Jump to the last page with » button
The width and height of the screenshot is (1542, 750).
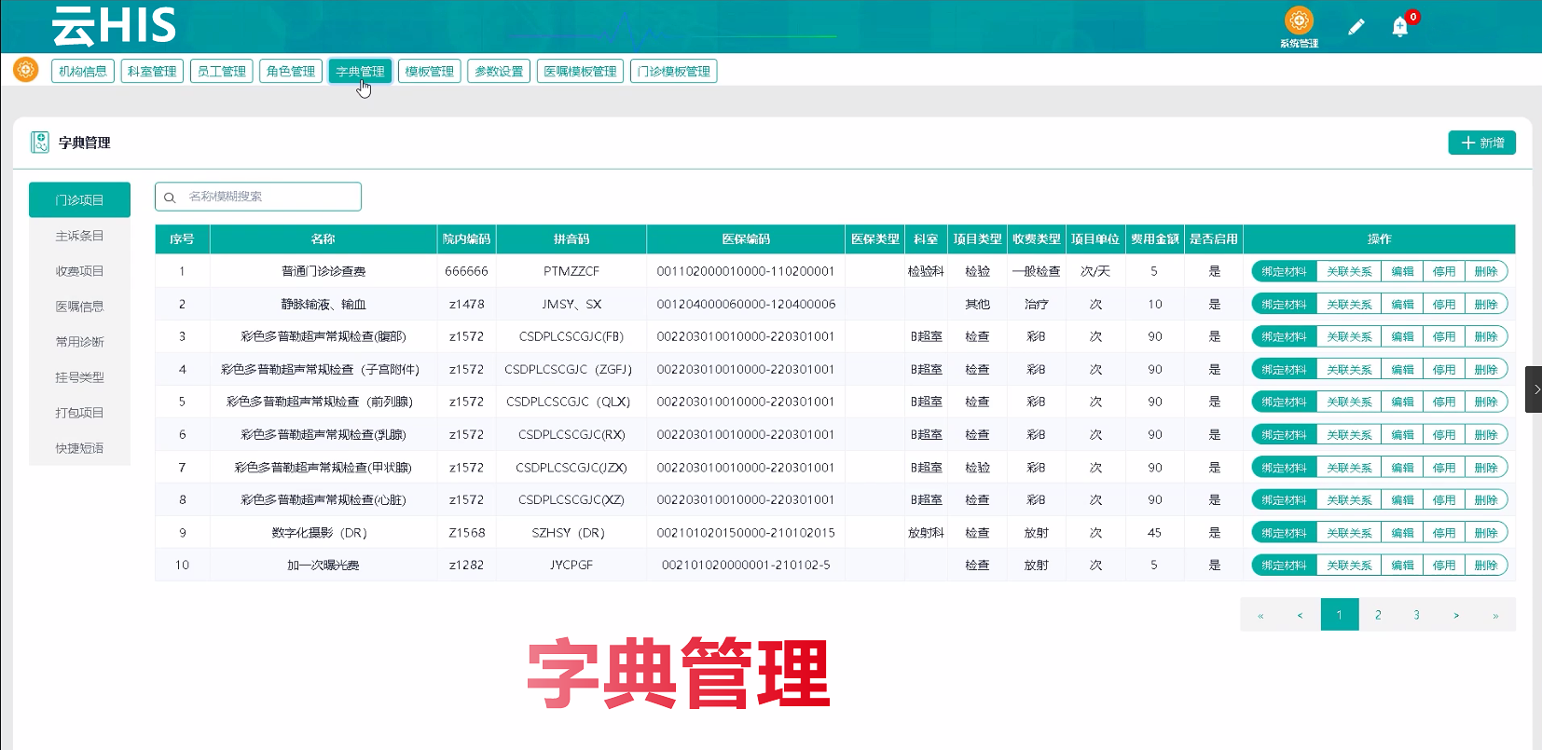(x=1495, y=615)
